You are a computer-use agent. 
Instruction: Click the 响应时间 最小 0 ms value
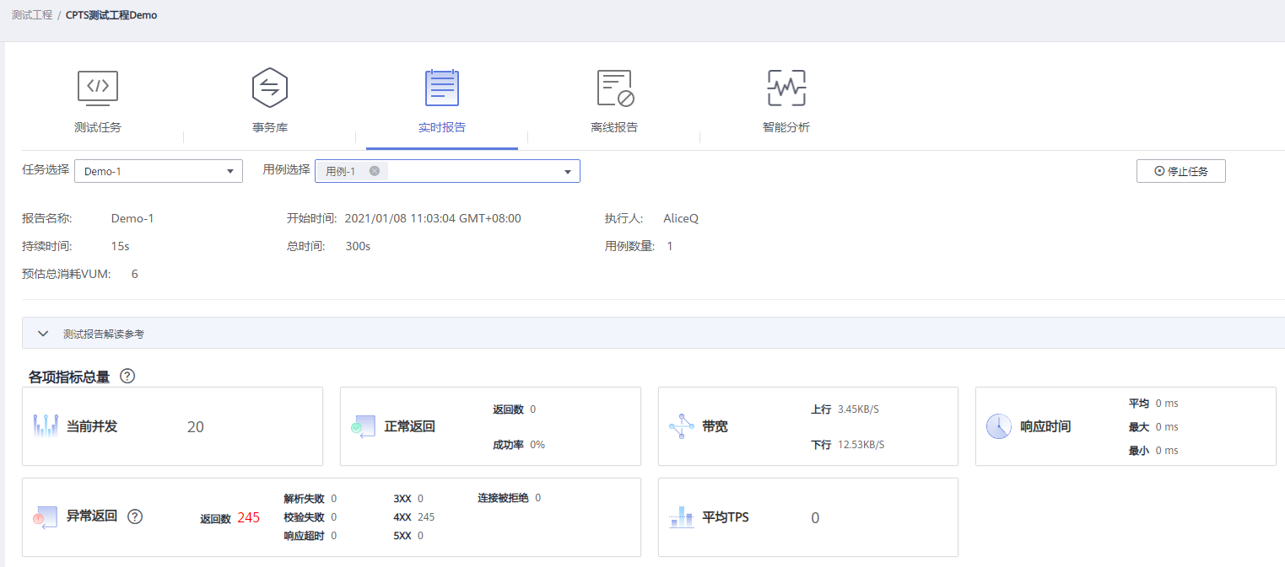tap(1167, 451)
